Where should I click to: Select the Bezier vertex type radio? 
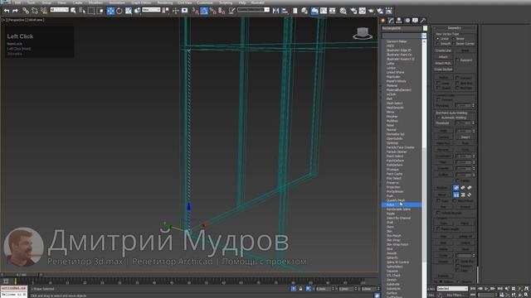(x=454, y=39)
